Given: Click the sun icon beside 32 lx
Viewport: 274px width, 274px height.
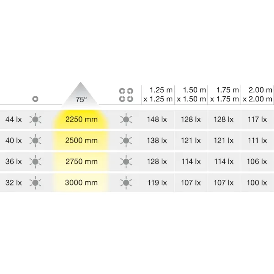Looking at the screenshot, I should click(x=35, y=183).
